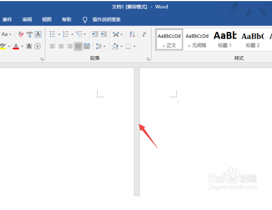Apply red font color swatch
Screen dimensions: 272x210
(x=16, y=47)
